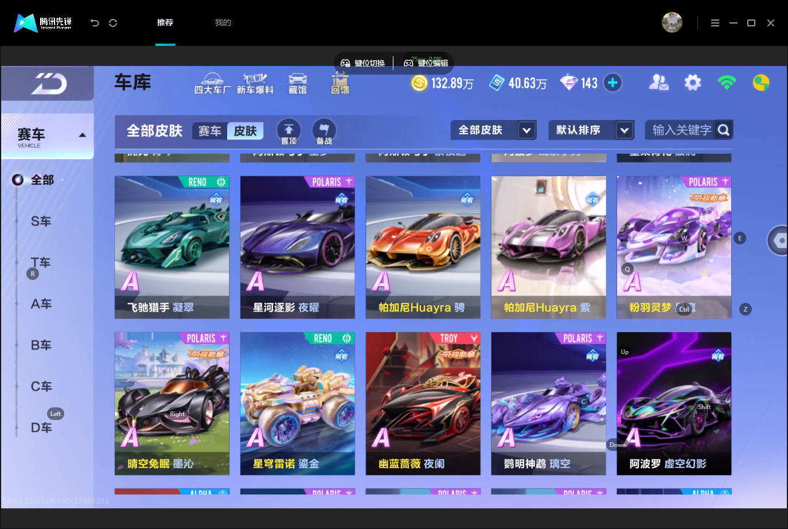Screen dimensions: 788x529
Task: Click the diamond balance icon
Action: [x=569, y=83]
